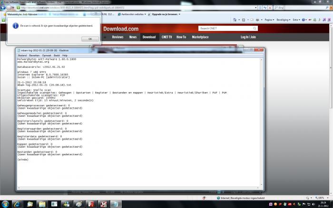Click the Kladblok vertical scrollbar
This screenshot has height=208, width=333.
[262, 122]
